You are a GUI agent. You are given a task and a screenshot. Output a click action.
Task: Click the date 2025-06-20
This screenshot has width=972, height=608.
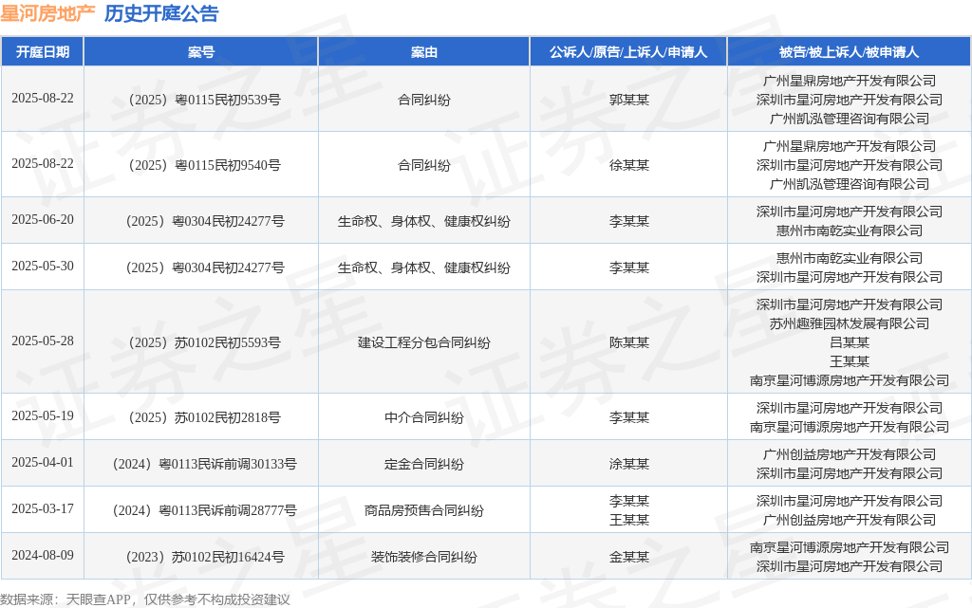click(x=42, y=220)
